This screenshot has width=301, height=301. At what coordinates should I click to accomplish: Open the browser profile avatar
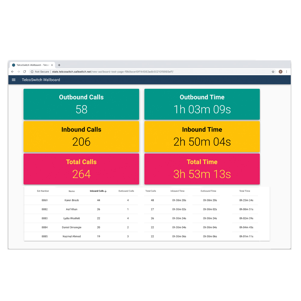(280, 72)
